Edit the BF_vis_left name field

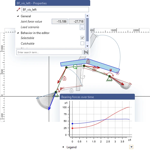point(55,10)
